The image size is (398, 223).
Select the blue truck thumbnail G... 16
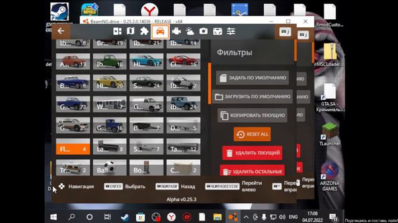(109, 125)
